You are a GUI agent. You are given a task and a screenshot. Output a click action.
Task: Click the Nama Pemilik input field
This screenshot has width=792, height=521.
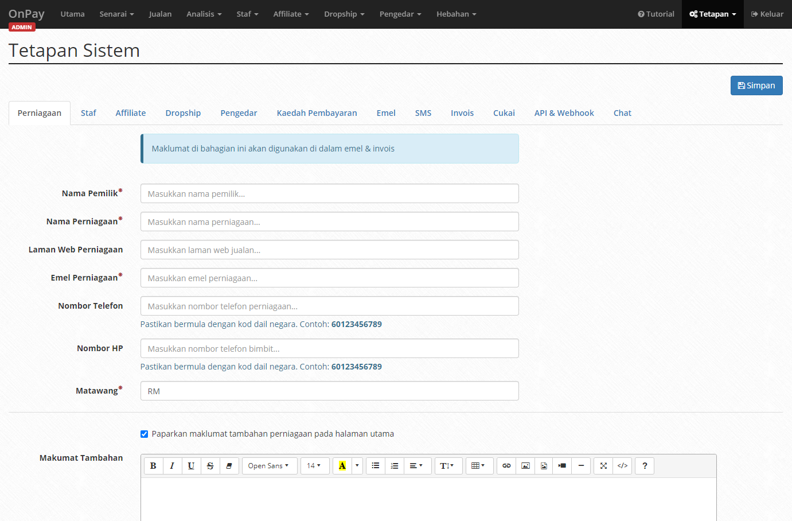(x=330, y=193)
